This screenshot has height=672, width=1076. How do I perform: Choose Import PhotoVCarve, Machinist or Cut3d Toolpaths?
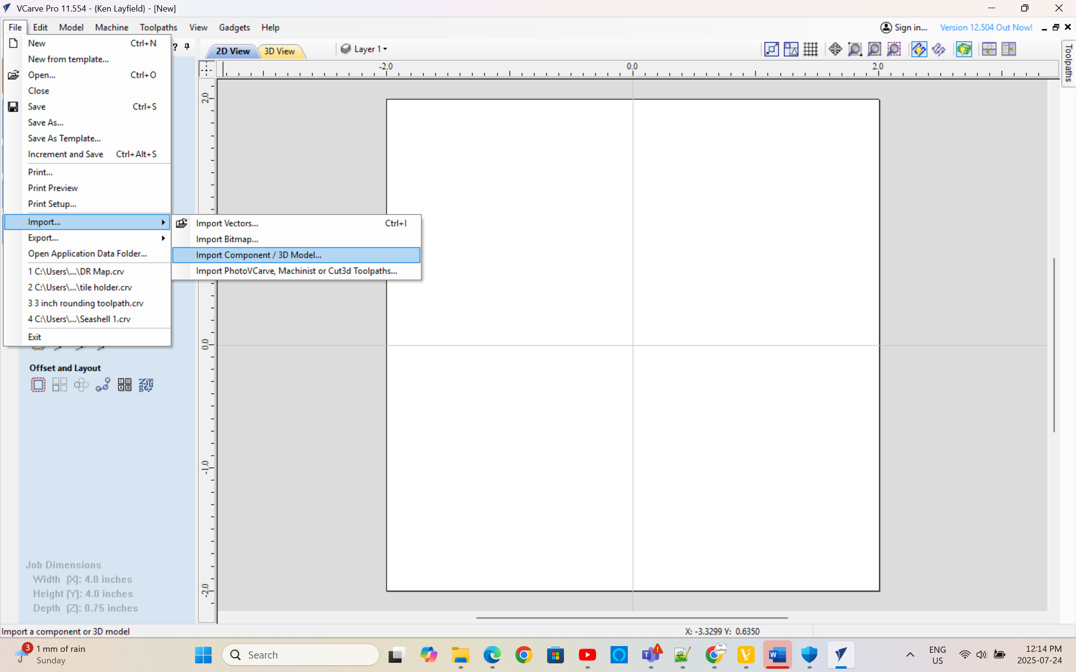296,271
